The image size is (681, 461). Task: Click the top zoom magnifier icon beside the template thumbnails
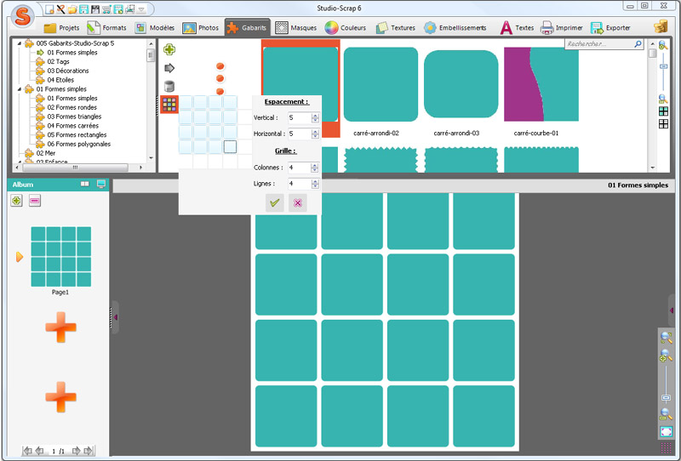(663, 45)
